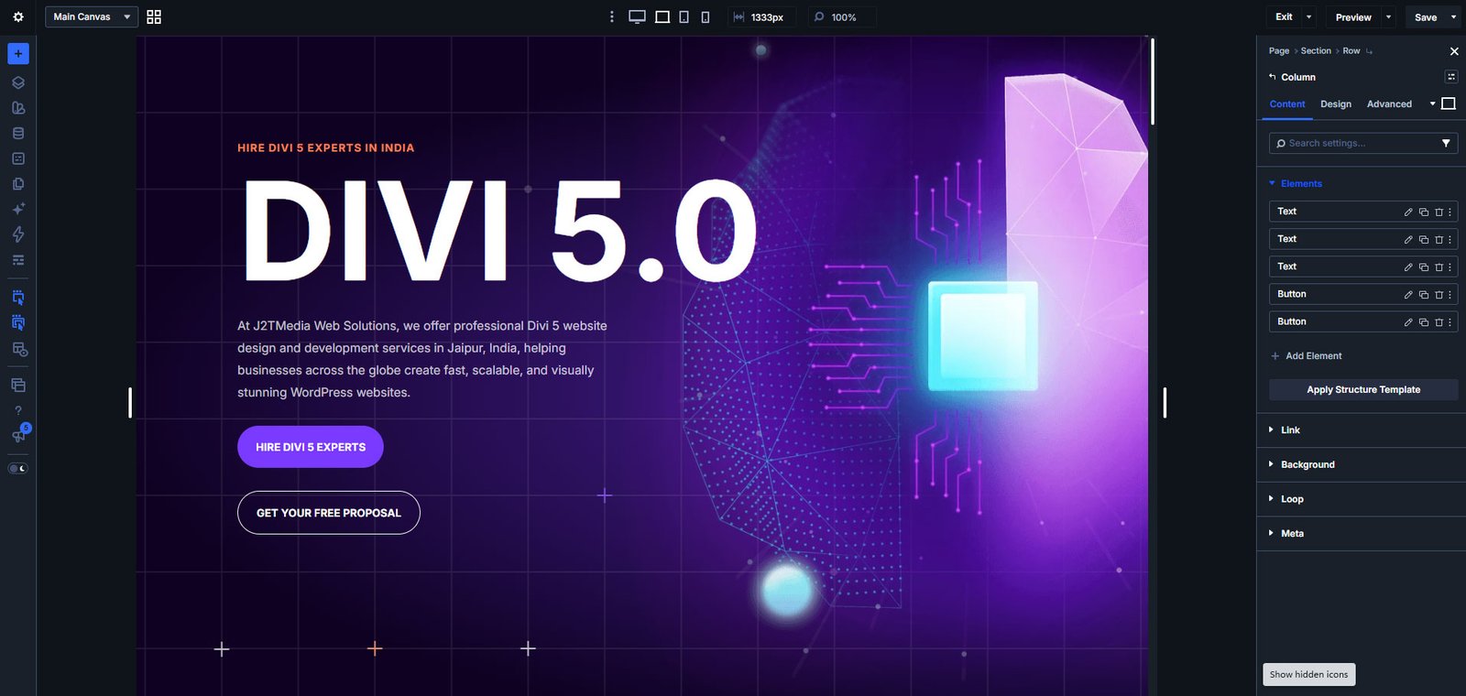1466x696 pixels.
Task: Select the desktop monitor breakpoint view
Action: pyautogui.click(x=637, y=16)
